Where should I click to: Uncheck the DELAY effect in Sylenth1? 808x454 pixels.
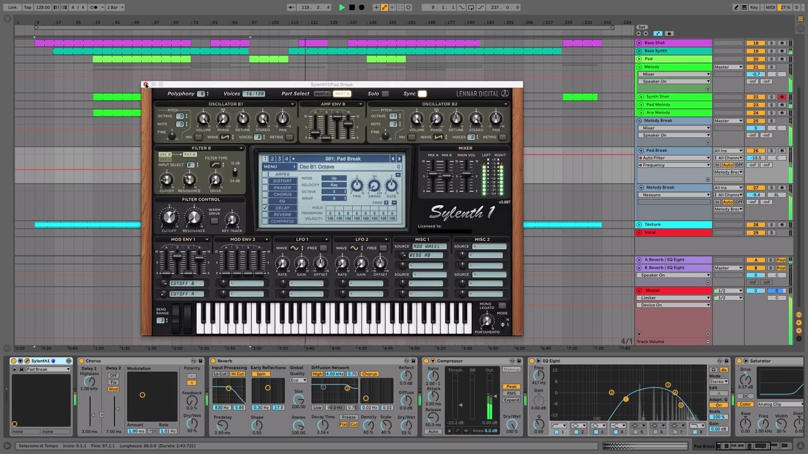point(266,208)
